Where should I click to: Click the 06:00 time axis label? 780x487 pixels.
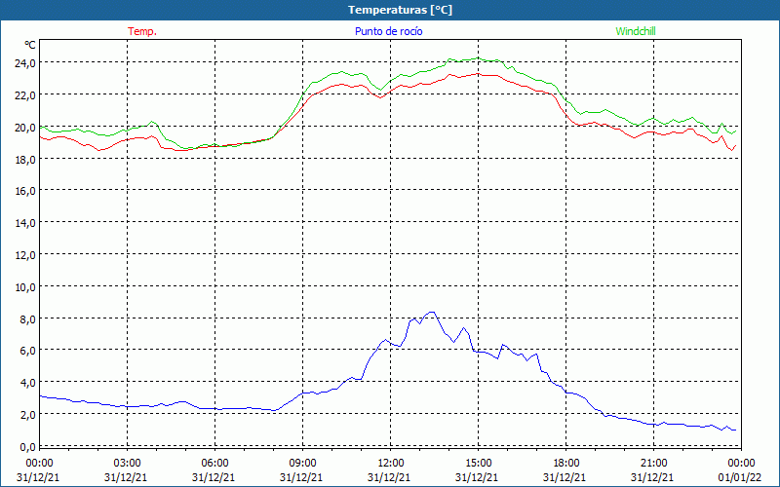point(214,463)
